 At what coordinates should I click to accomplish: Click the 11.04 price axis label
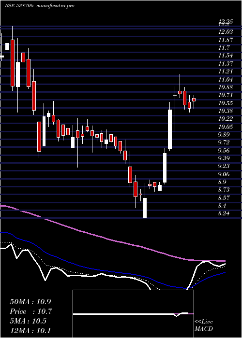pyautogui.click(x=226, y=79)
